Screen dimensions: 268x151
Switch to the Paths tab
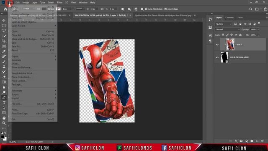point(240,18)
